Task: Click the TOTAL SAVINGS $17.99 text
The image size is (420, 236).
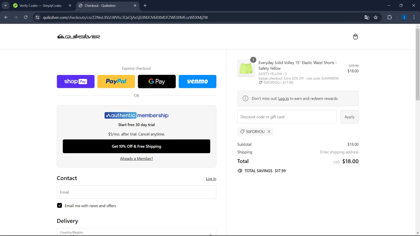Action: [265, 171]
